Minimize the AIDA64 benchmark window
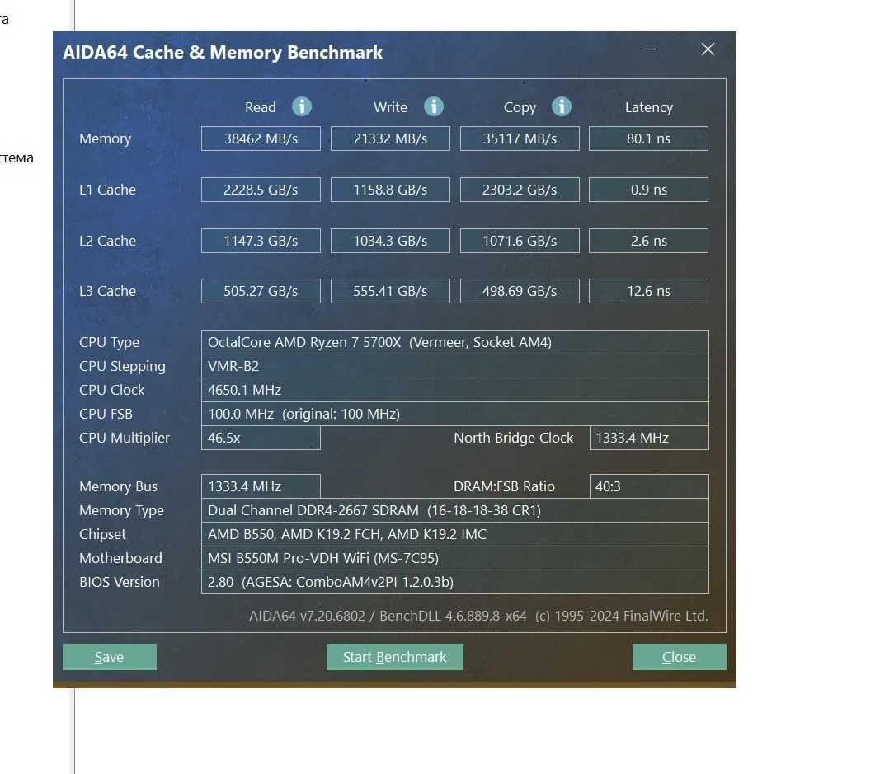894x774 pixels. [649, 49]
